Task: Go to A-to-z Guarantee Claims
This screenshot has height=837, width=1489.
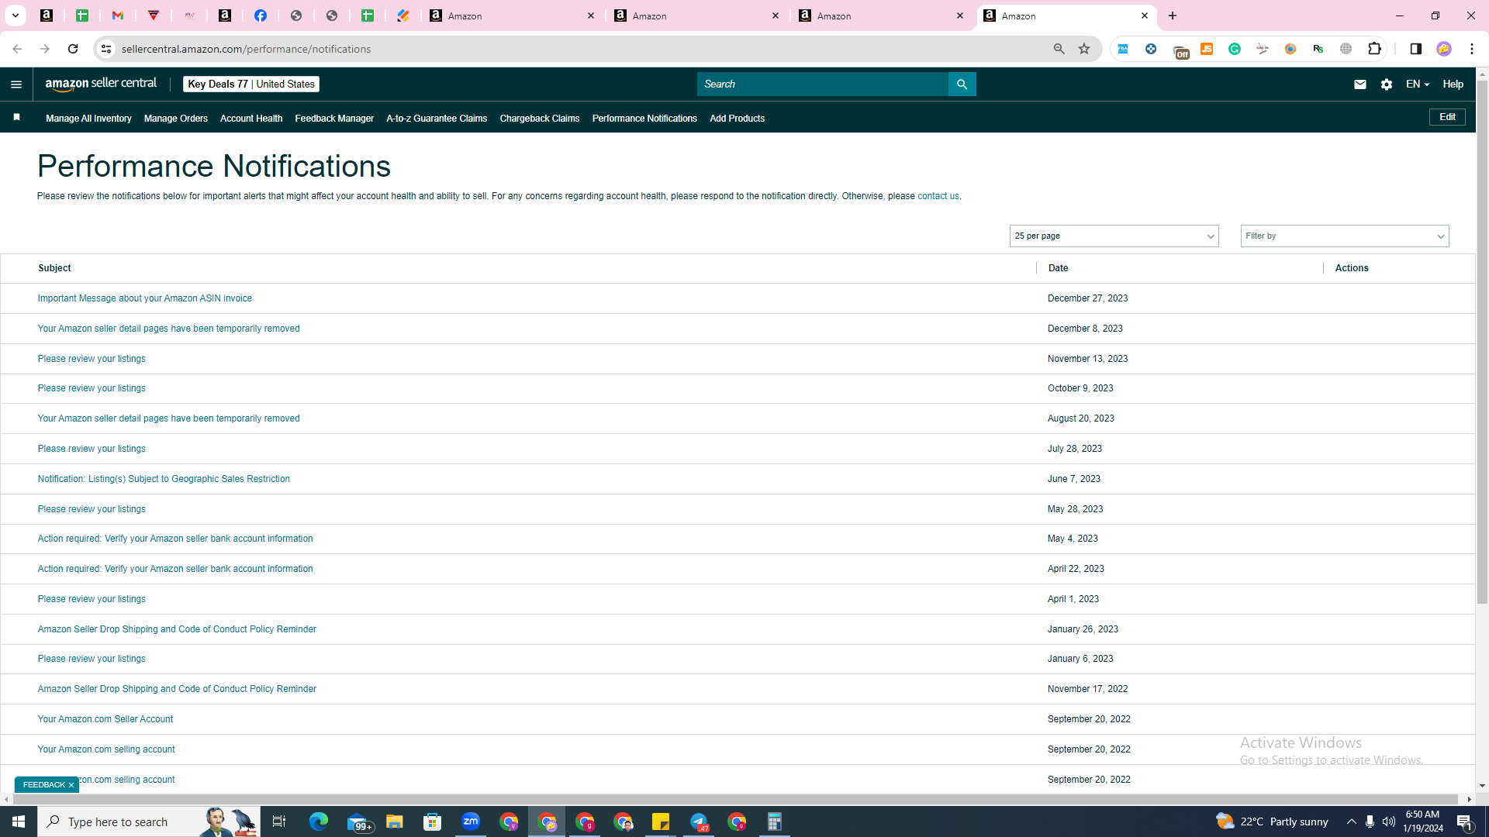Action: tap(437, 119)
